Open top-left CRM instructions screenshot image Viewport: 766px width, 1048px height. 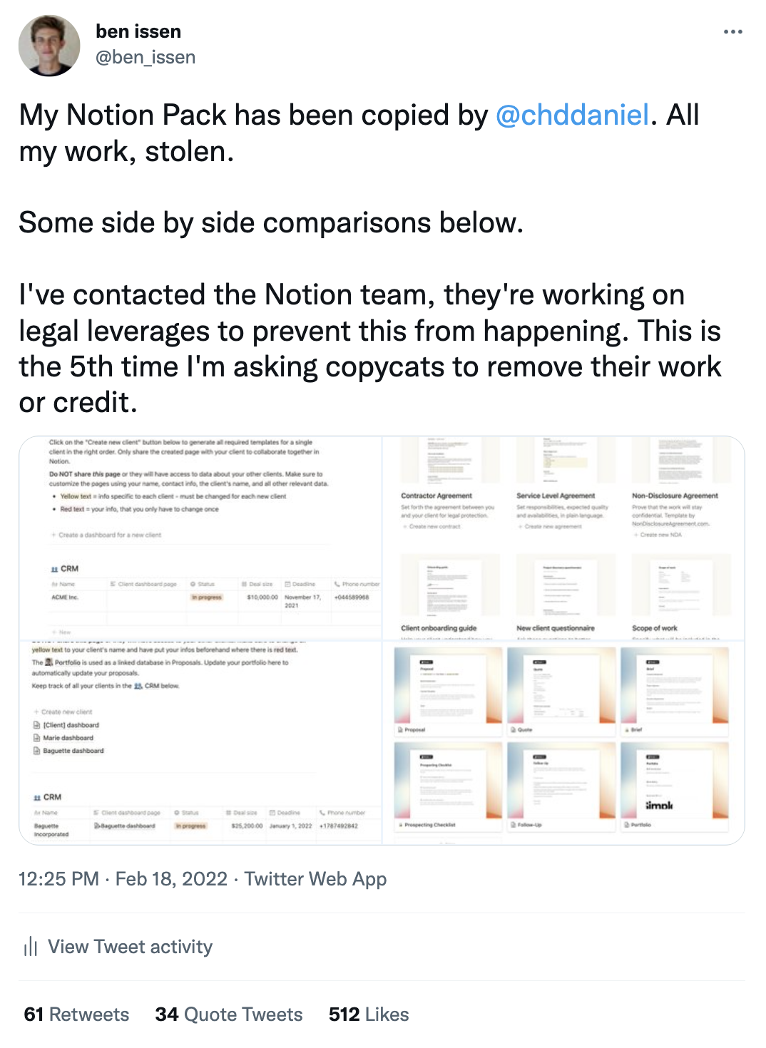200,538
